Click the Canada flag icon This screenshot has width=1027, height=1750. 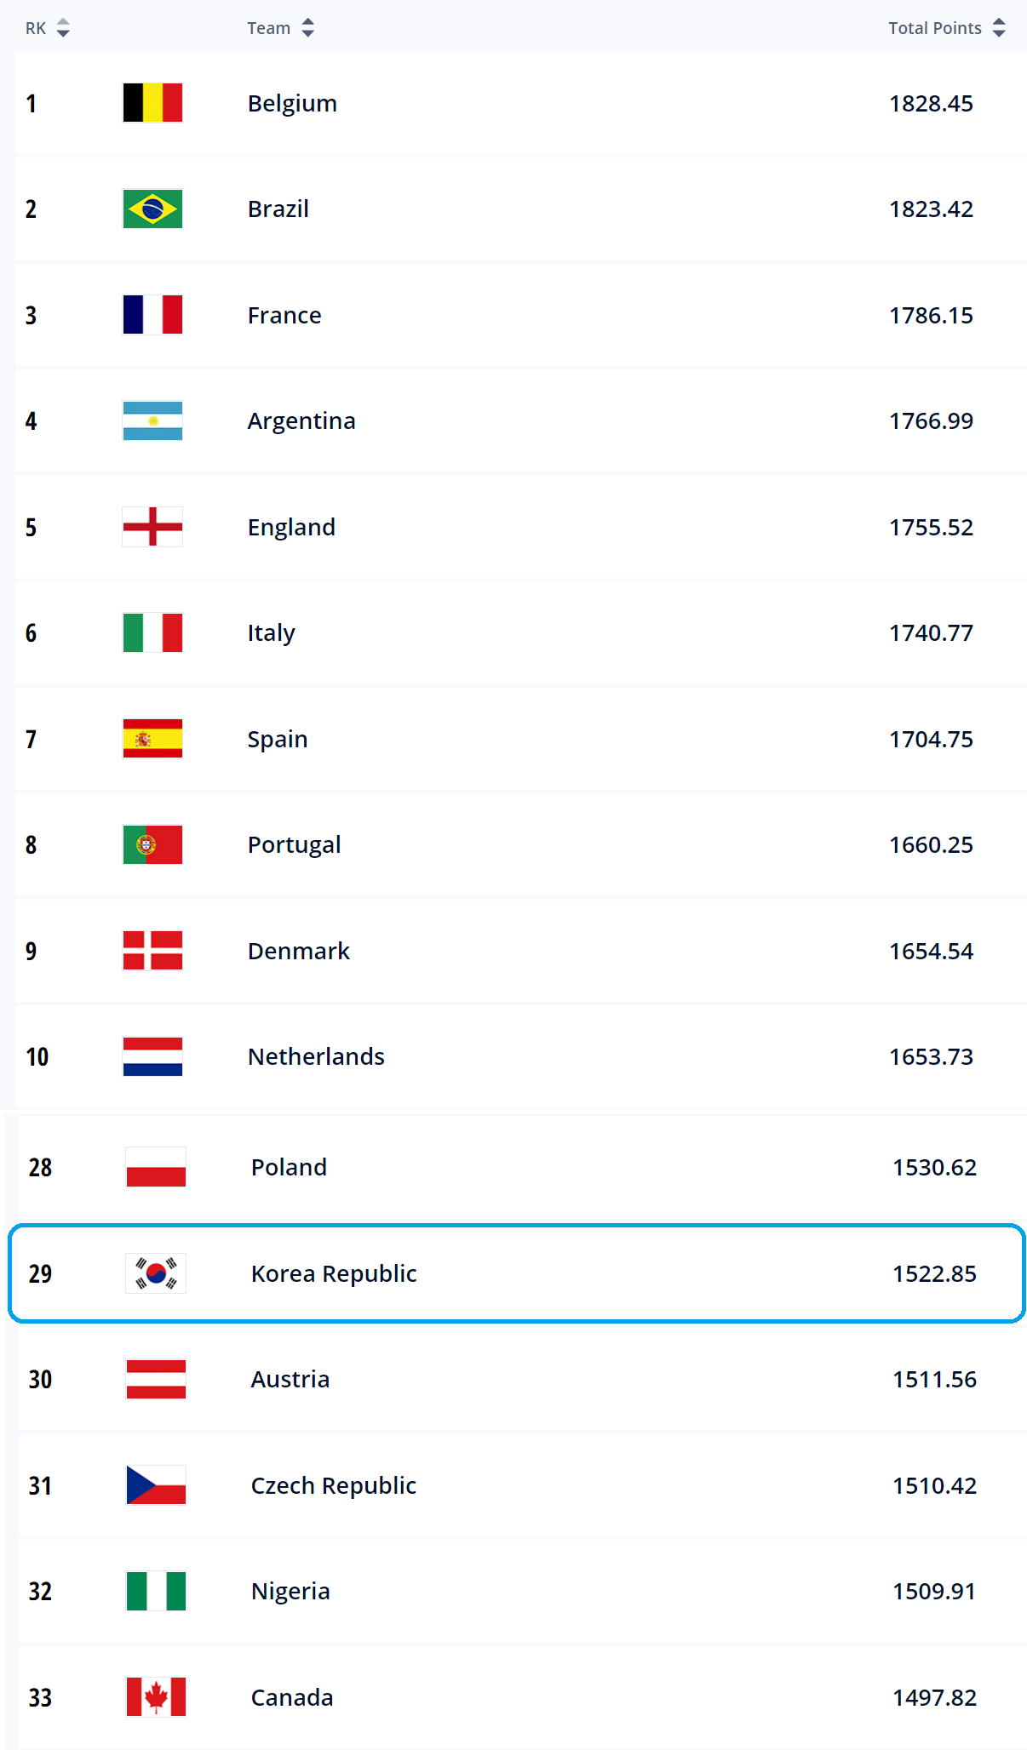156,1697
